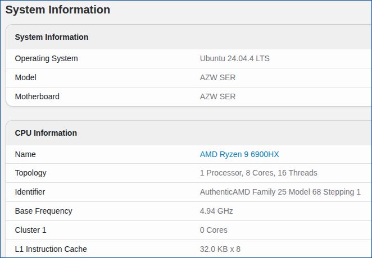The height and width of the screenshot is (258, 372).
Task: Click the Model row label
Action: point(25,77)
